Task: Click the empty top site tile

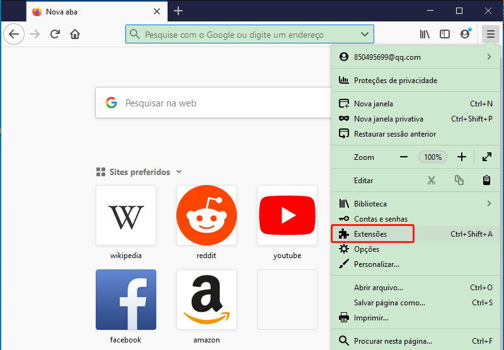Action: pos(287,300)
